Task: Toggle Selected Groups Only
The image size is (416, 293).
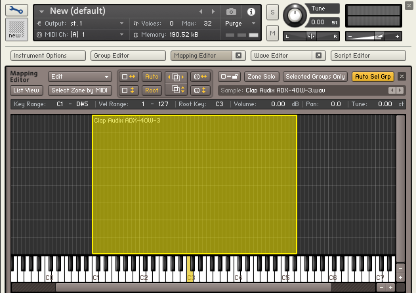Action: tap(314, 77)
